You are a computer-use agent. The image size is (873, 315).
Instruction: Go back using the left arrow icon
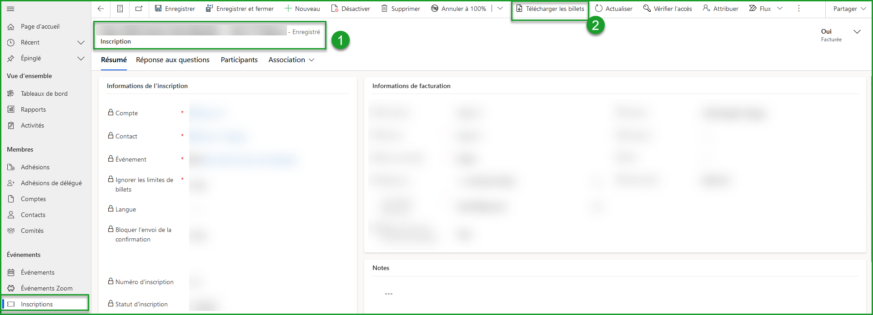pyautogui.click(x=101, y=9)
